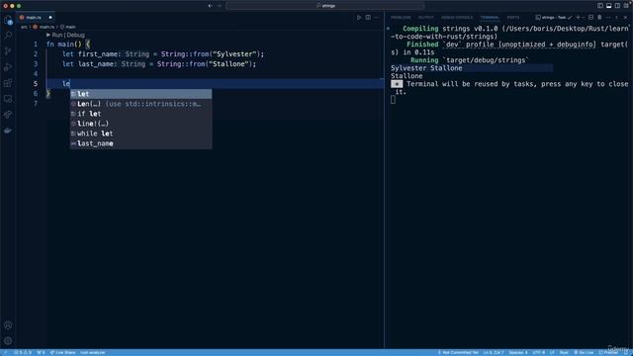
Task: Select the Terminal tab
Action: point(490,18)
